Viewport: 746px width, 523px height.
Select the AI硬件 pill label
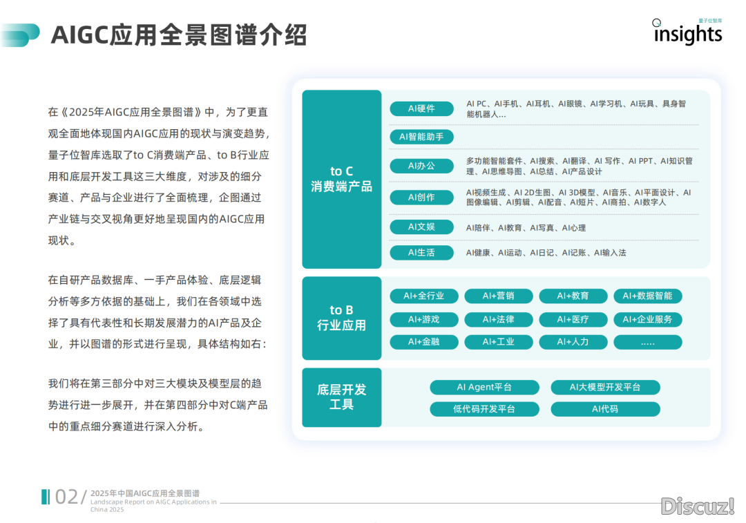[x=421, y=108]
